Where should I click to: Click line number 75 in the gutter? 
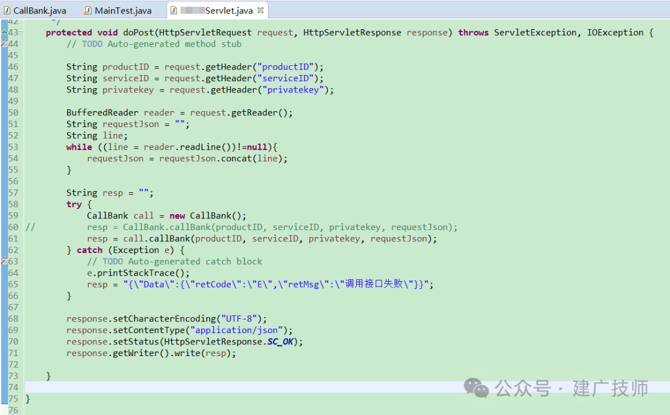pyautogui.click(x=13, y=399)
